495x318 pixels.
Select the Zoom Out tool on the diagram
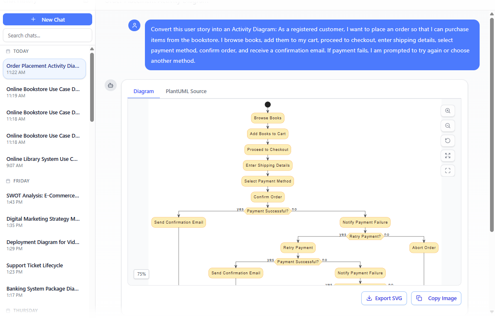coord(448,126)
